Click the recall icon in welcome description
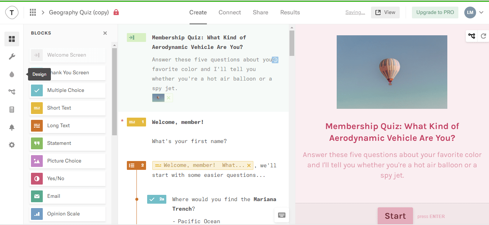Screen dimensions: 489x225 pos(275,60)
